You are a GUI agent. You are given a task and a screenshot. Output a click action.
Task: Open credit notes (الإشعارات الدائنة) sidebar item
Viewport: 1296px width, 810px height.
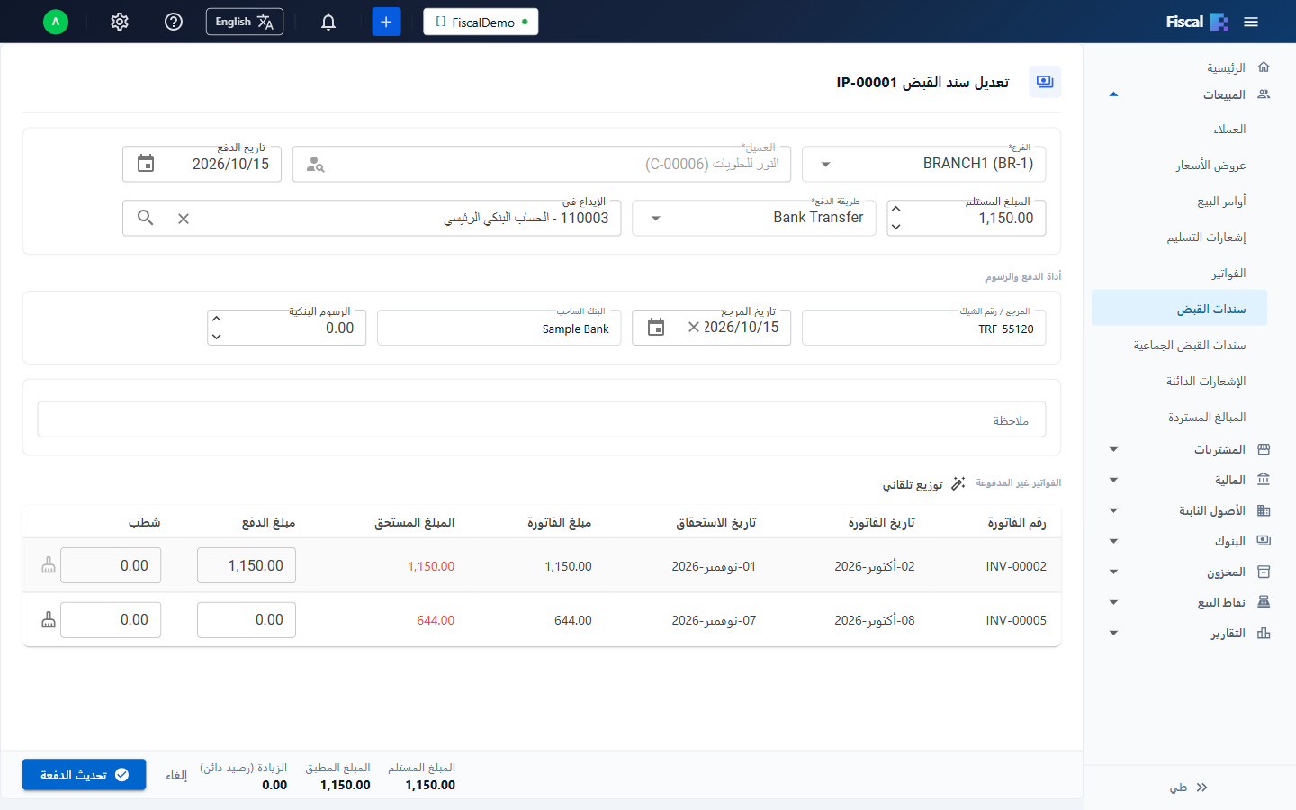pyautogui.click(x=1206, y=382)
